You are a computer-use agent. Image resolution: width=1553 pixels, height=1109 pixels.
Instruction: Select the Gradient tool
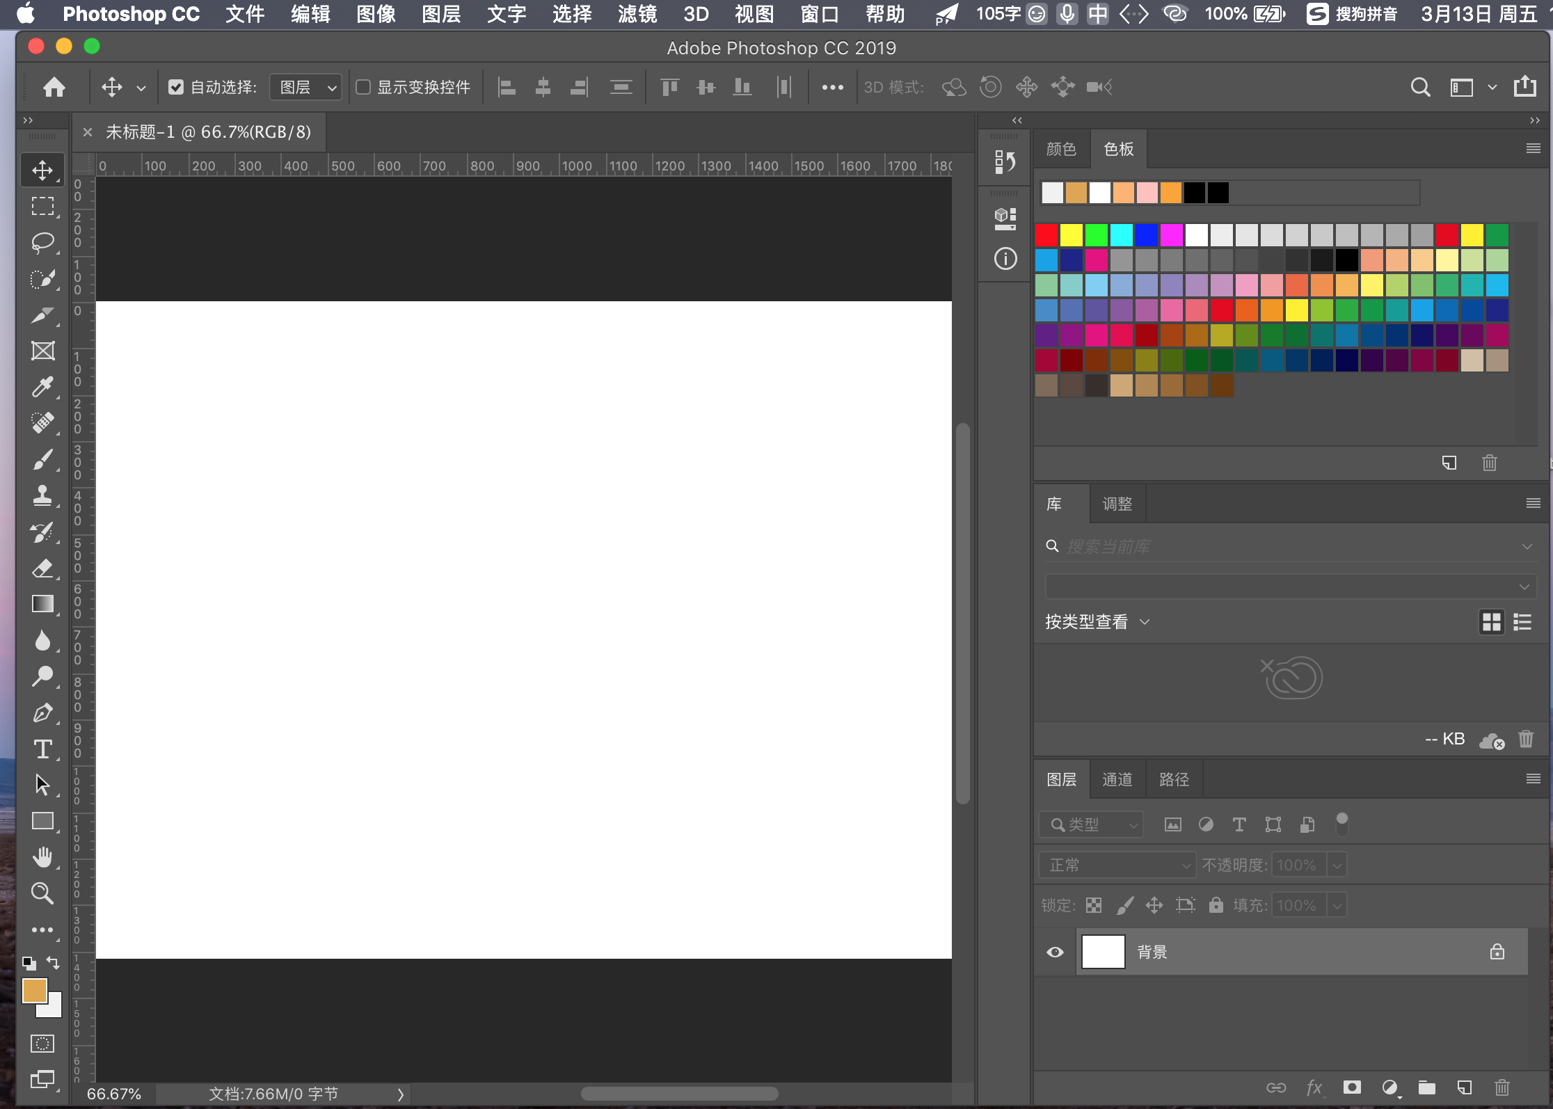(42, 604)
